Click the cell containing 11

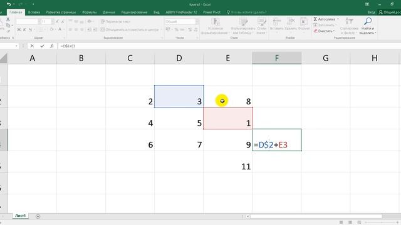point(228,162)
